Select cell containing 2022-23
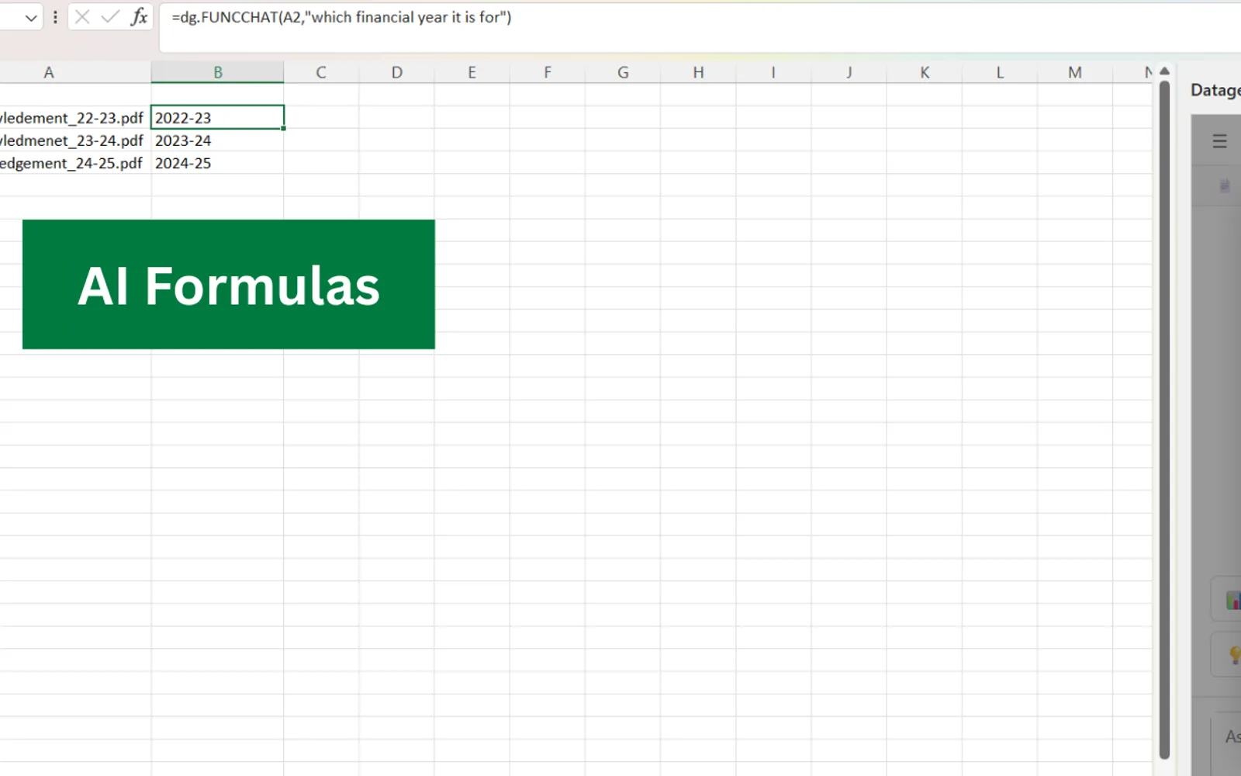This screenshot has height=776, width=1241. pyautogui.click(x=218, y=117)
